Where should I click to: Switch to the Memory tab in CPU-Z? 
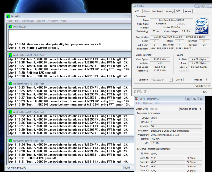[x=170, y=11]
